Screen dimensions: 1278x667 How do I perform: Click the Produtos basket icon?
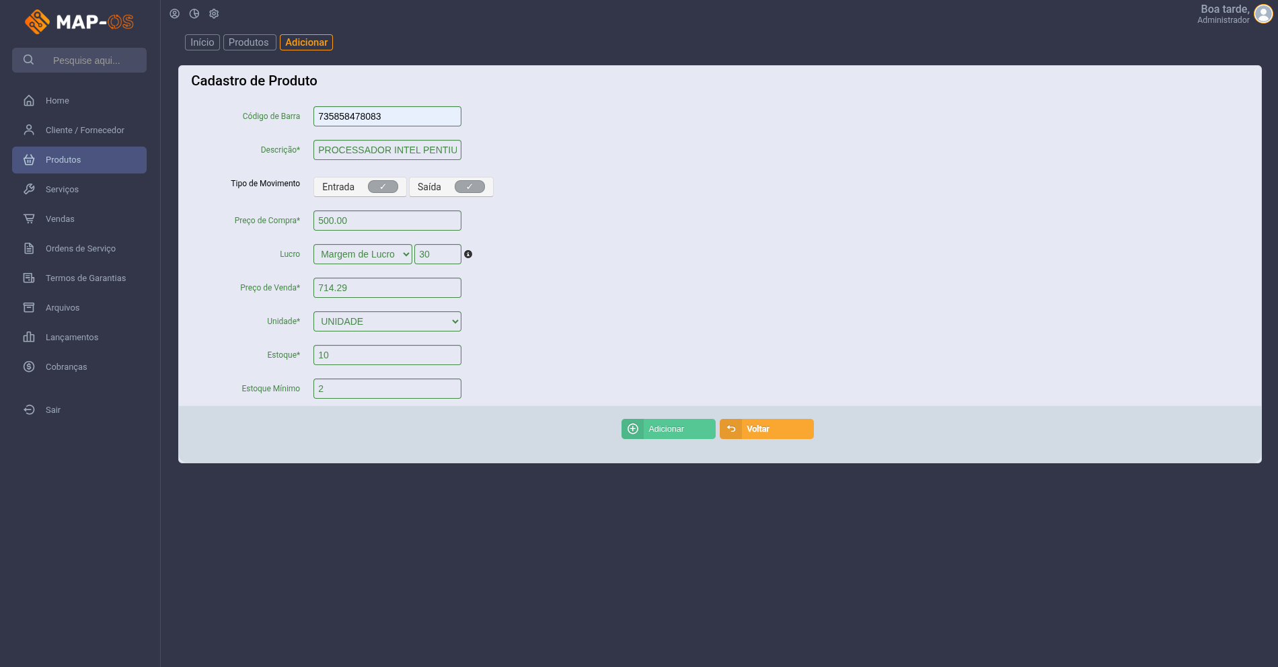click(x=29, y=159)
